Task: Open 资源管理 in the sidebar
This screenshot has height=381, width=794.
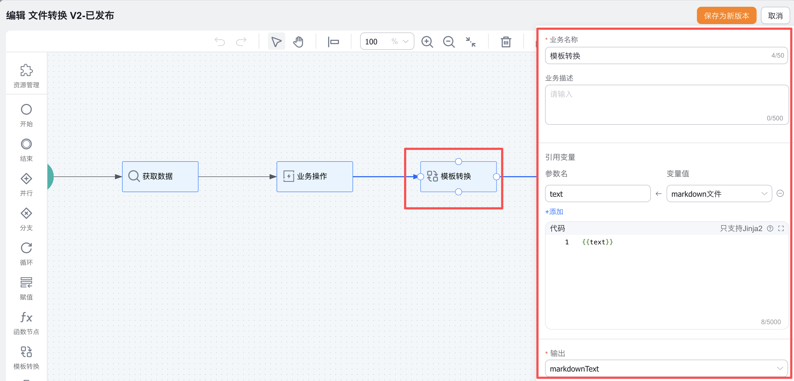Action: pyautogui.click(x=26, y=76)
